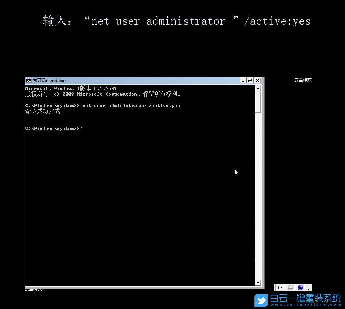
Task: Click the keyboard layout icon on language bar
Action: coord(290,288)
